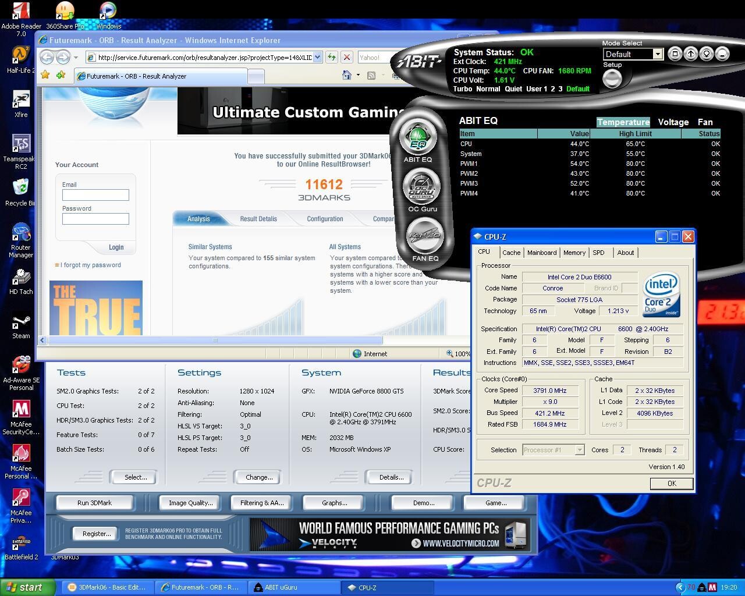Switch to the Fan tab in ABIT EQ

705,122
